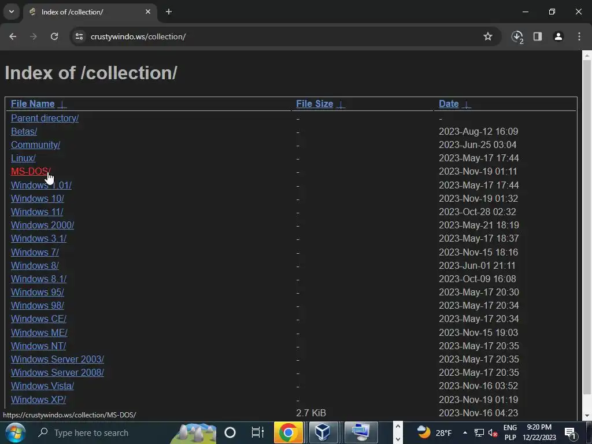Image resolution: width=592 pixels, height=444 pixels.
Task: Open the Windows 1.01 folder
Action: [41, 186]
